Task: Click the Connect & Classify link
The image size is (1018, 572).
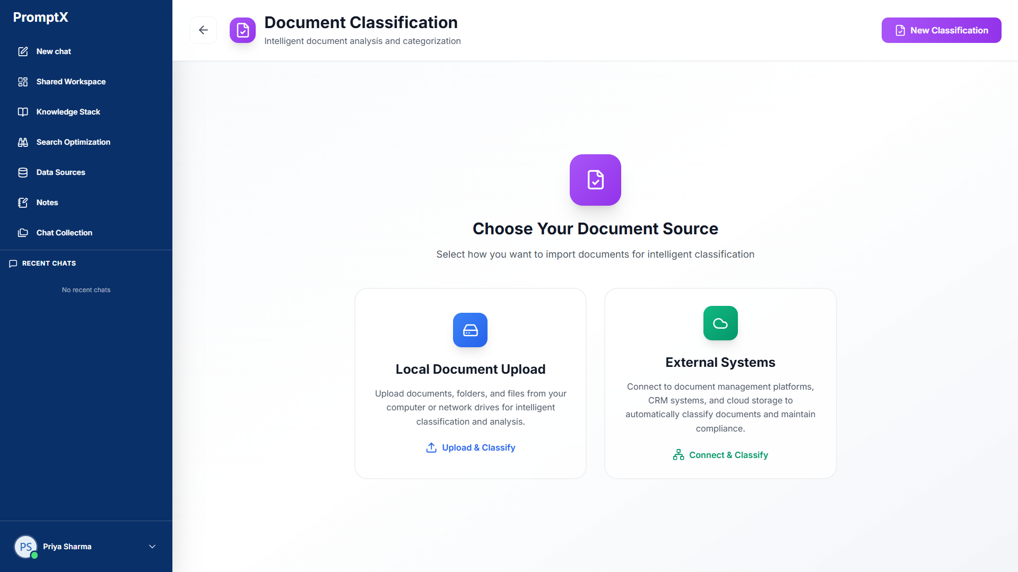Action: (720, 455)
